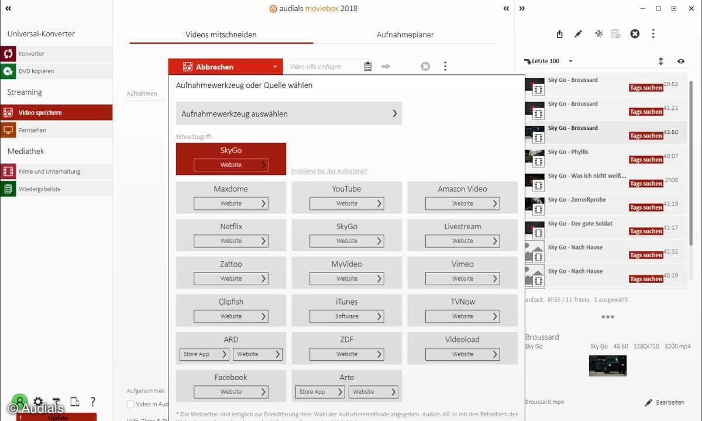
Task: Click Tags suchen on Sky Go - Phyllis
Action: [646, 160]
